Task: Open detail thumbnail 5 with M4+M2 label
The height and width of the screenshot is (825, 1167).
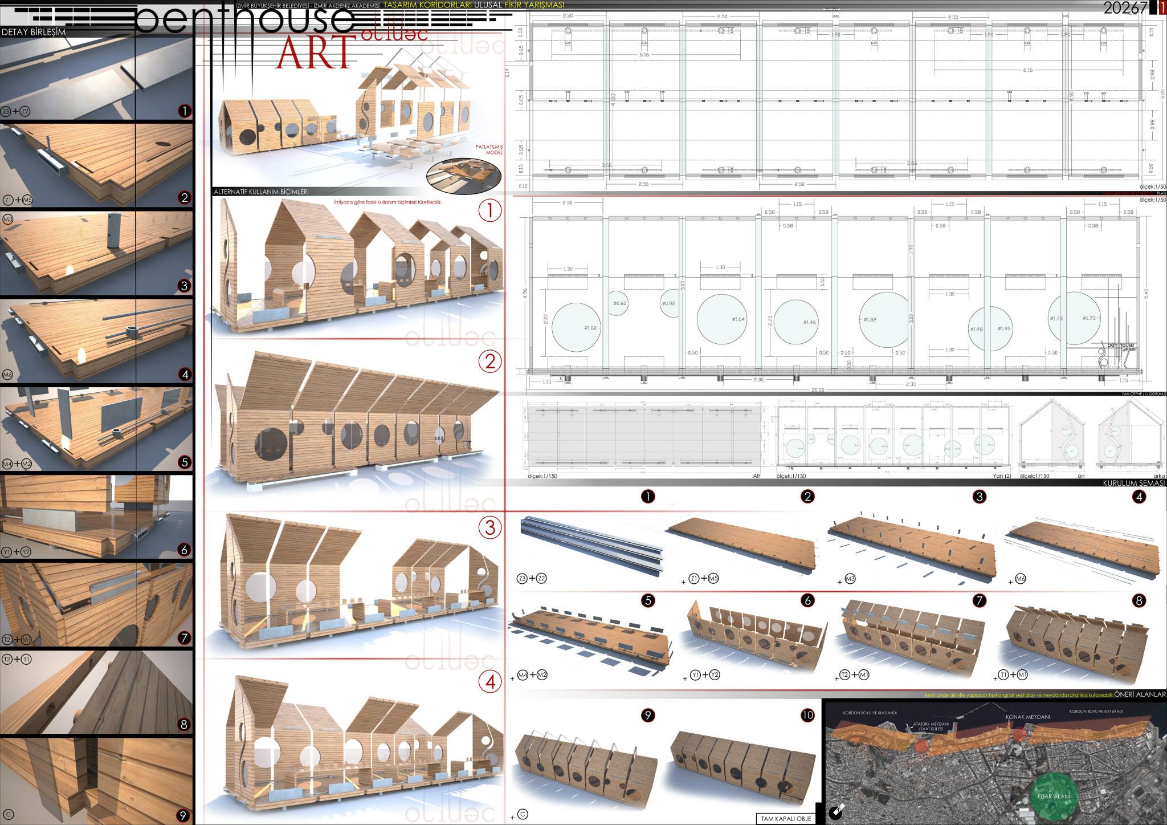Action: [96, 429]
